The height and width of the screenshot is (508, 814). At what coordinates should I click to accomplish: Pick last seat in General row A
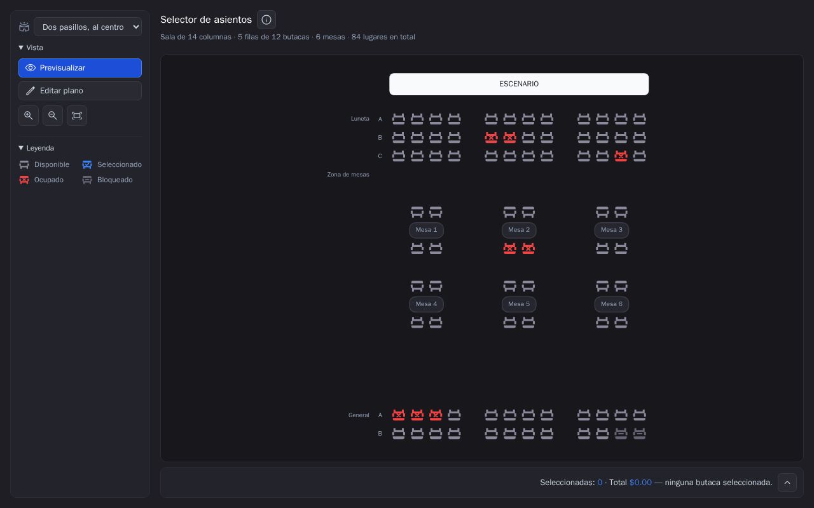(x=640, y=415)
